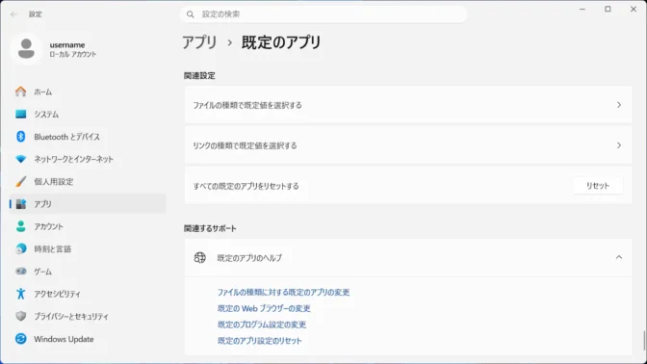
Task: Click the back arrow icon
Action: pos(13,14)
